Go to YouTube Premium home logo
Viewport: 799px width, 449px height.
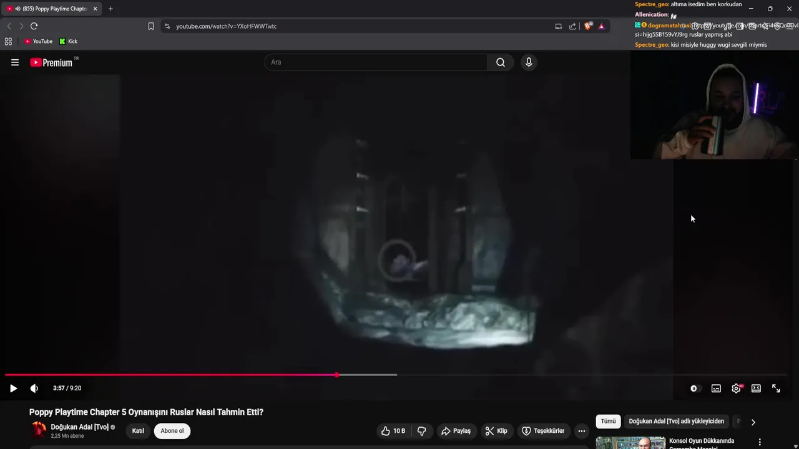[x=54, y=62]
